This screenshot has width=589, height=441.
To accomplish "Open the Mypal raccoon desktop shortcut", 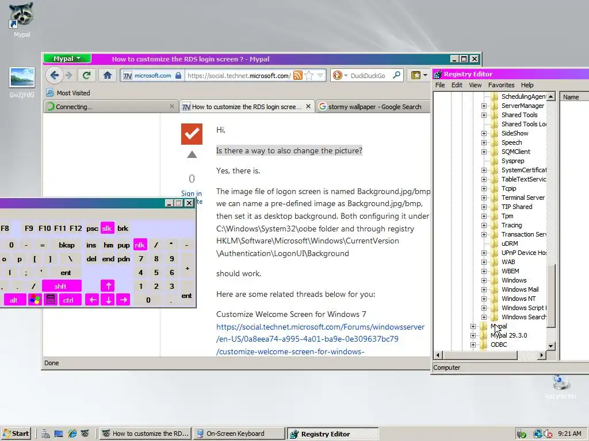I will [x=21, y=20].
